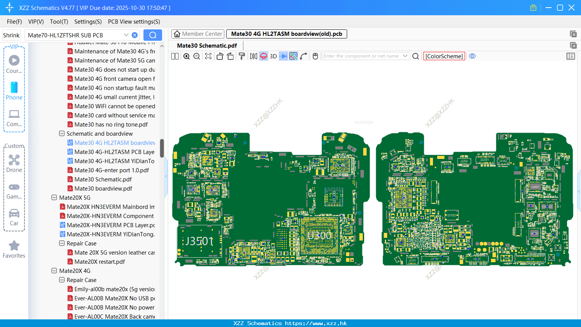Viewport: 581px width, 327px height.
Task: Toggle the red solder point display tool
Action: 264,56
